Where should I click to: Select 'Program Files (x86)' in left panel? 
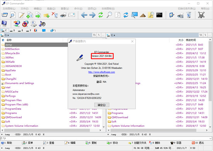click(16, 104)
